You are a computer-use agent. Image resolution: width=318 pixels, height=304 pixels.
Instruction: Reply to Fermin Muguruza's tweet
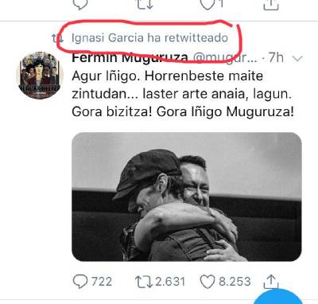click(x=79, y=282)
